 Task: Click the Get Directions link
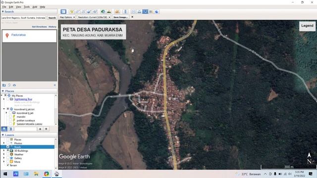[39, 27]
